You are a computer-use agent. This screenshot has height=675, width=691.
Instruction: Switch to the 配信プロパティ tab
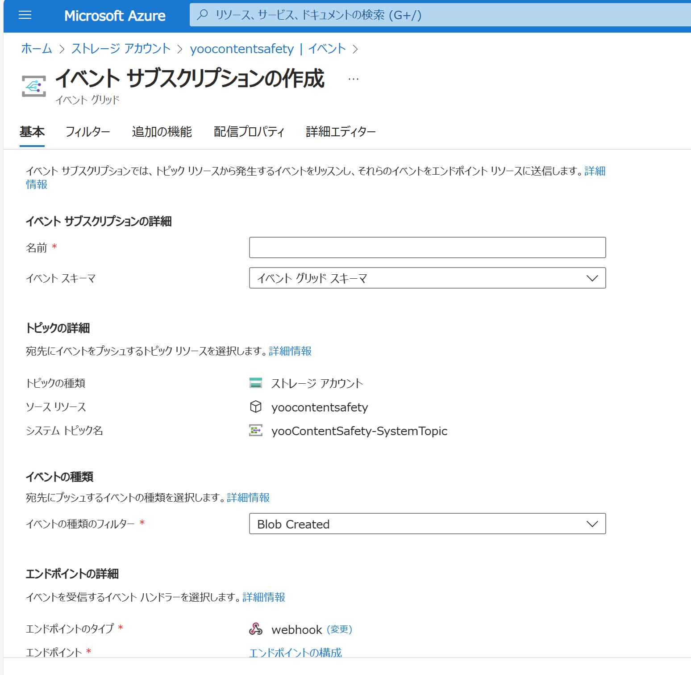249,132
